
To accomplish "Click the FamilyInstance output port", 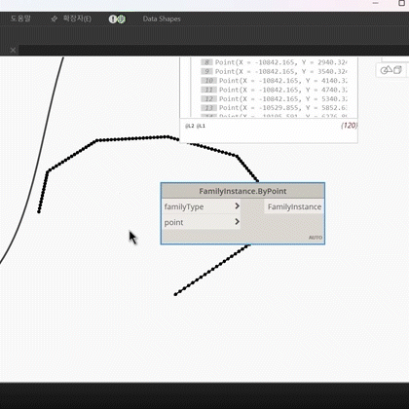I will [294, 206].
